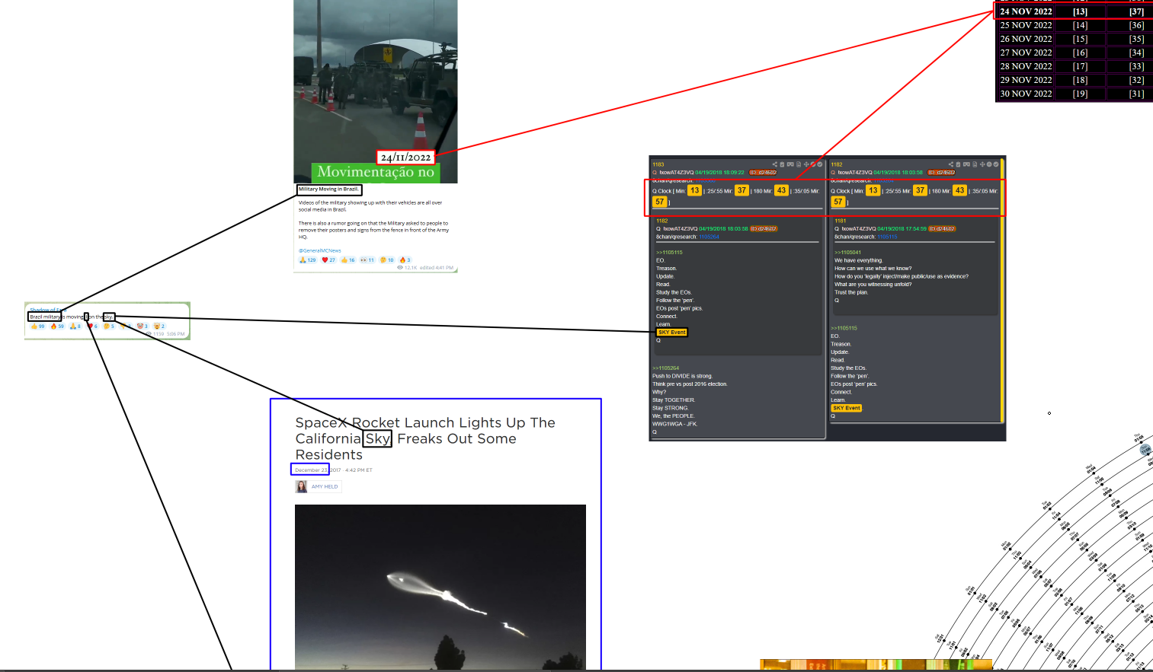
Task: Open the blue 1105115 link in post 1181
Action: (887, 237)
